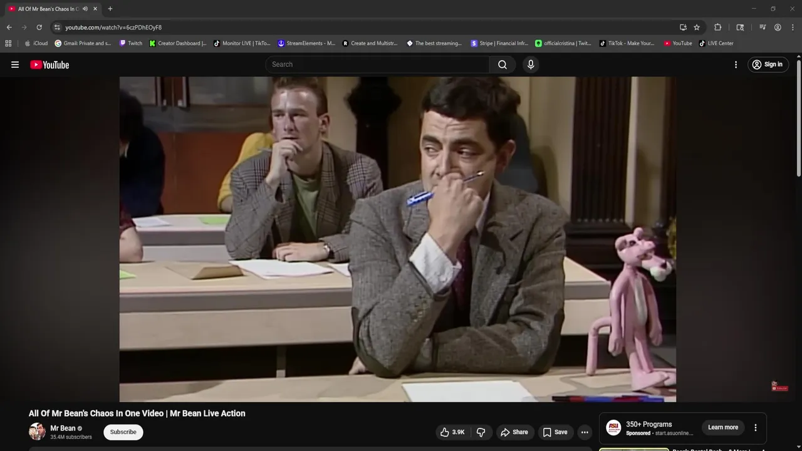Open more actions ellipsis under video
The image size is (802, 451).
point(585,432)
